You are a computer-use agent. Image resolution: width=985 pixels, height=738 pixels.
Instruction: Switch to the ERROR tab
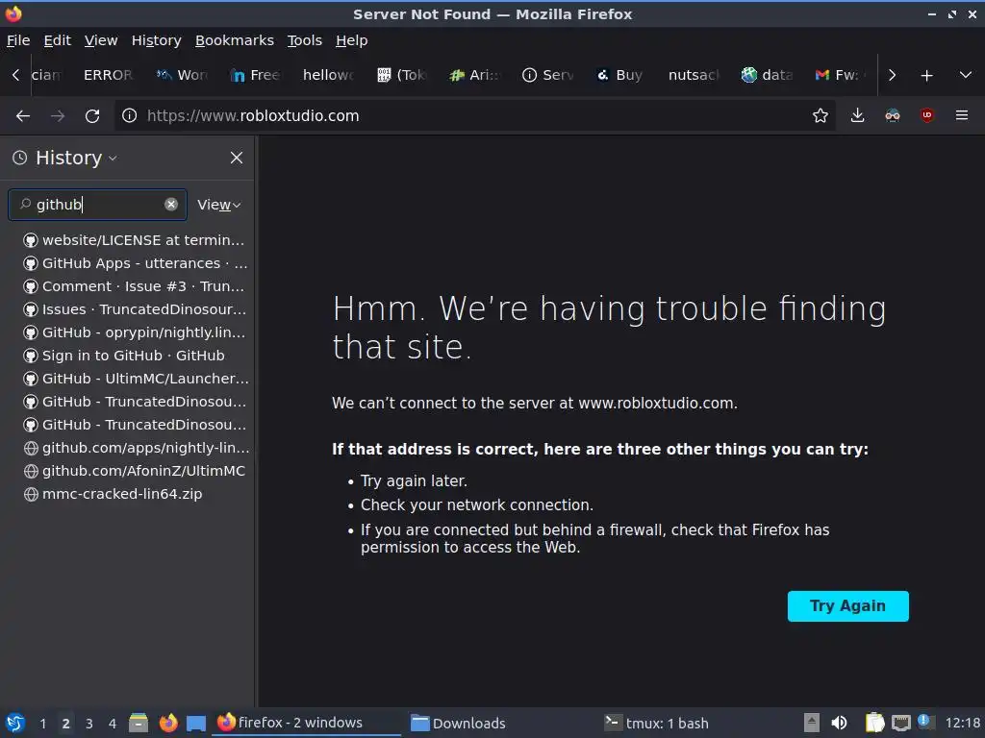click(x=108, y=75)
